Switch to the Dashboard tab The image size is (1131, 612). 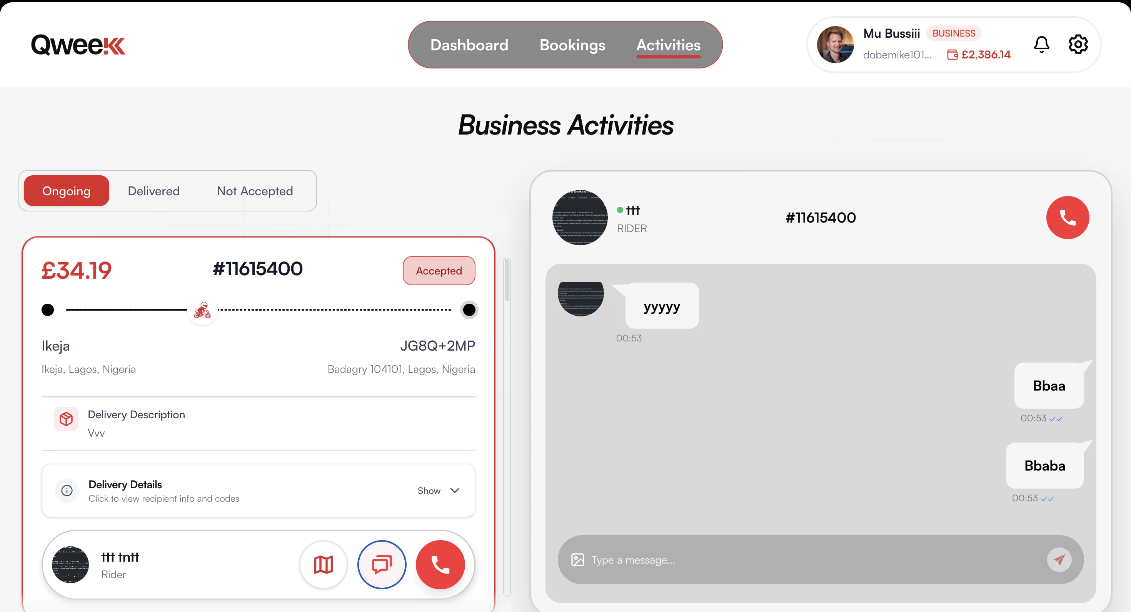tap(469, 45)
